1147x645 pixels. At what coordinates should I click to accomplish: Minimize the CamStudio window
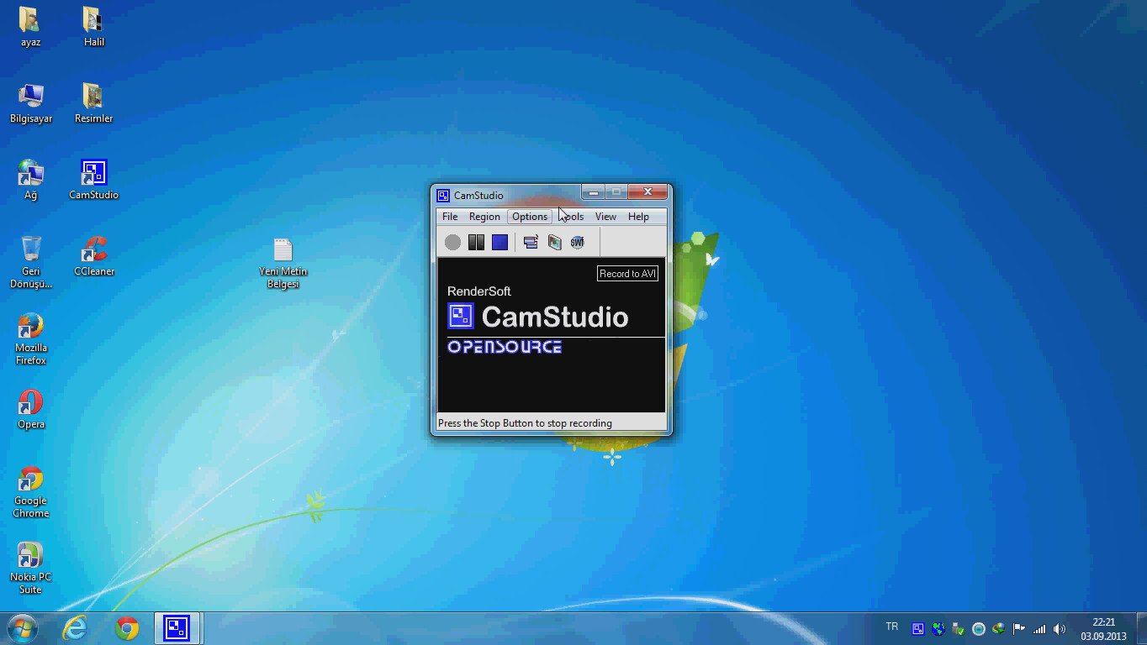coord(593,192)
